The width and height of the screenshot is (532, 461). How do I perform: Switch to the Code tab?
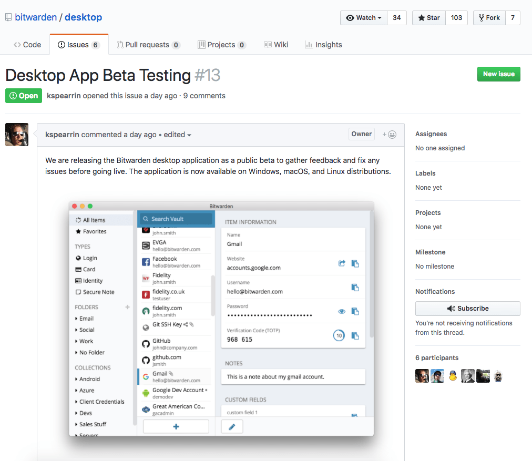click(27, 45)
